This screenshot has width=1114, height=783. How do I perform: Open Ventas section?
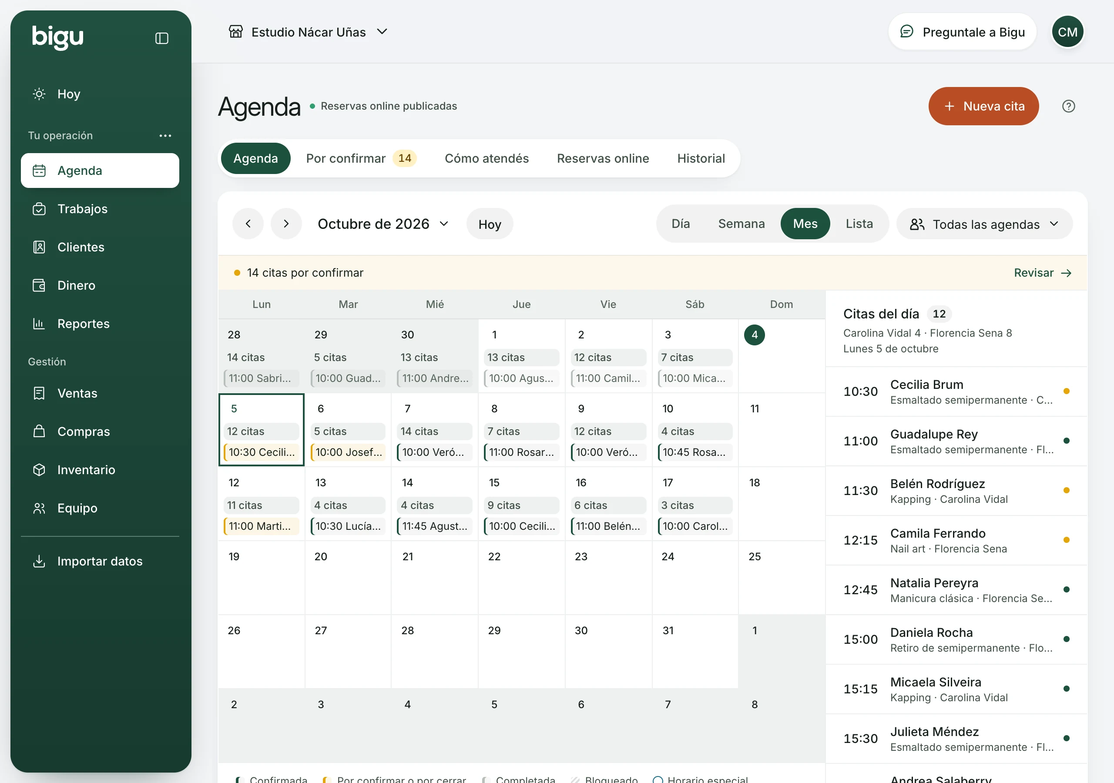(x=100, y=393)
